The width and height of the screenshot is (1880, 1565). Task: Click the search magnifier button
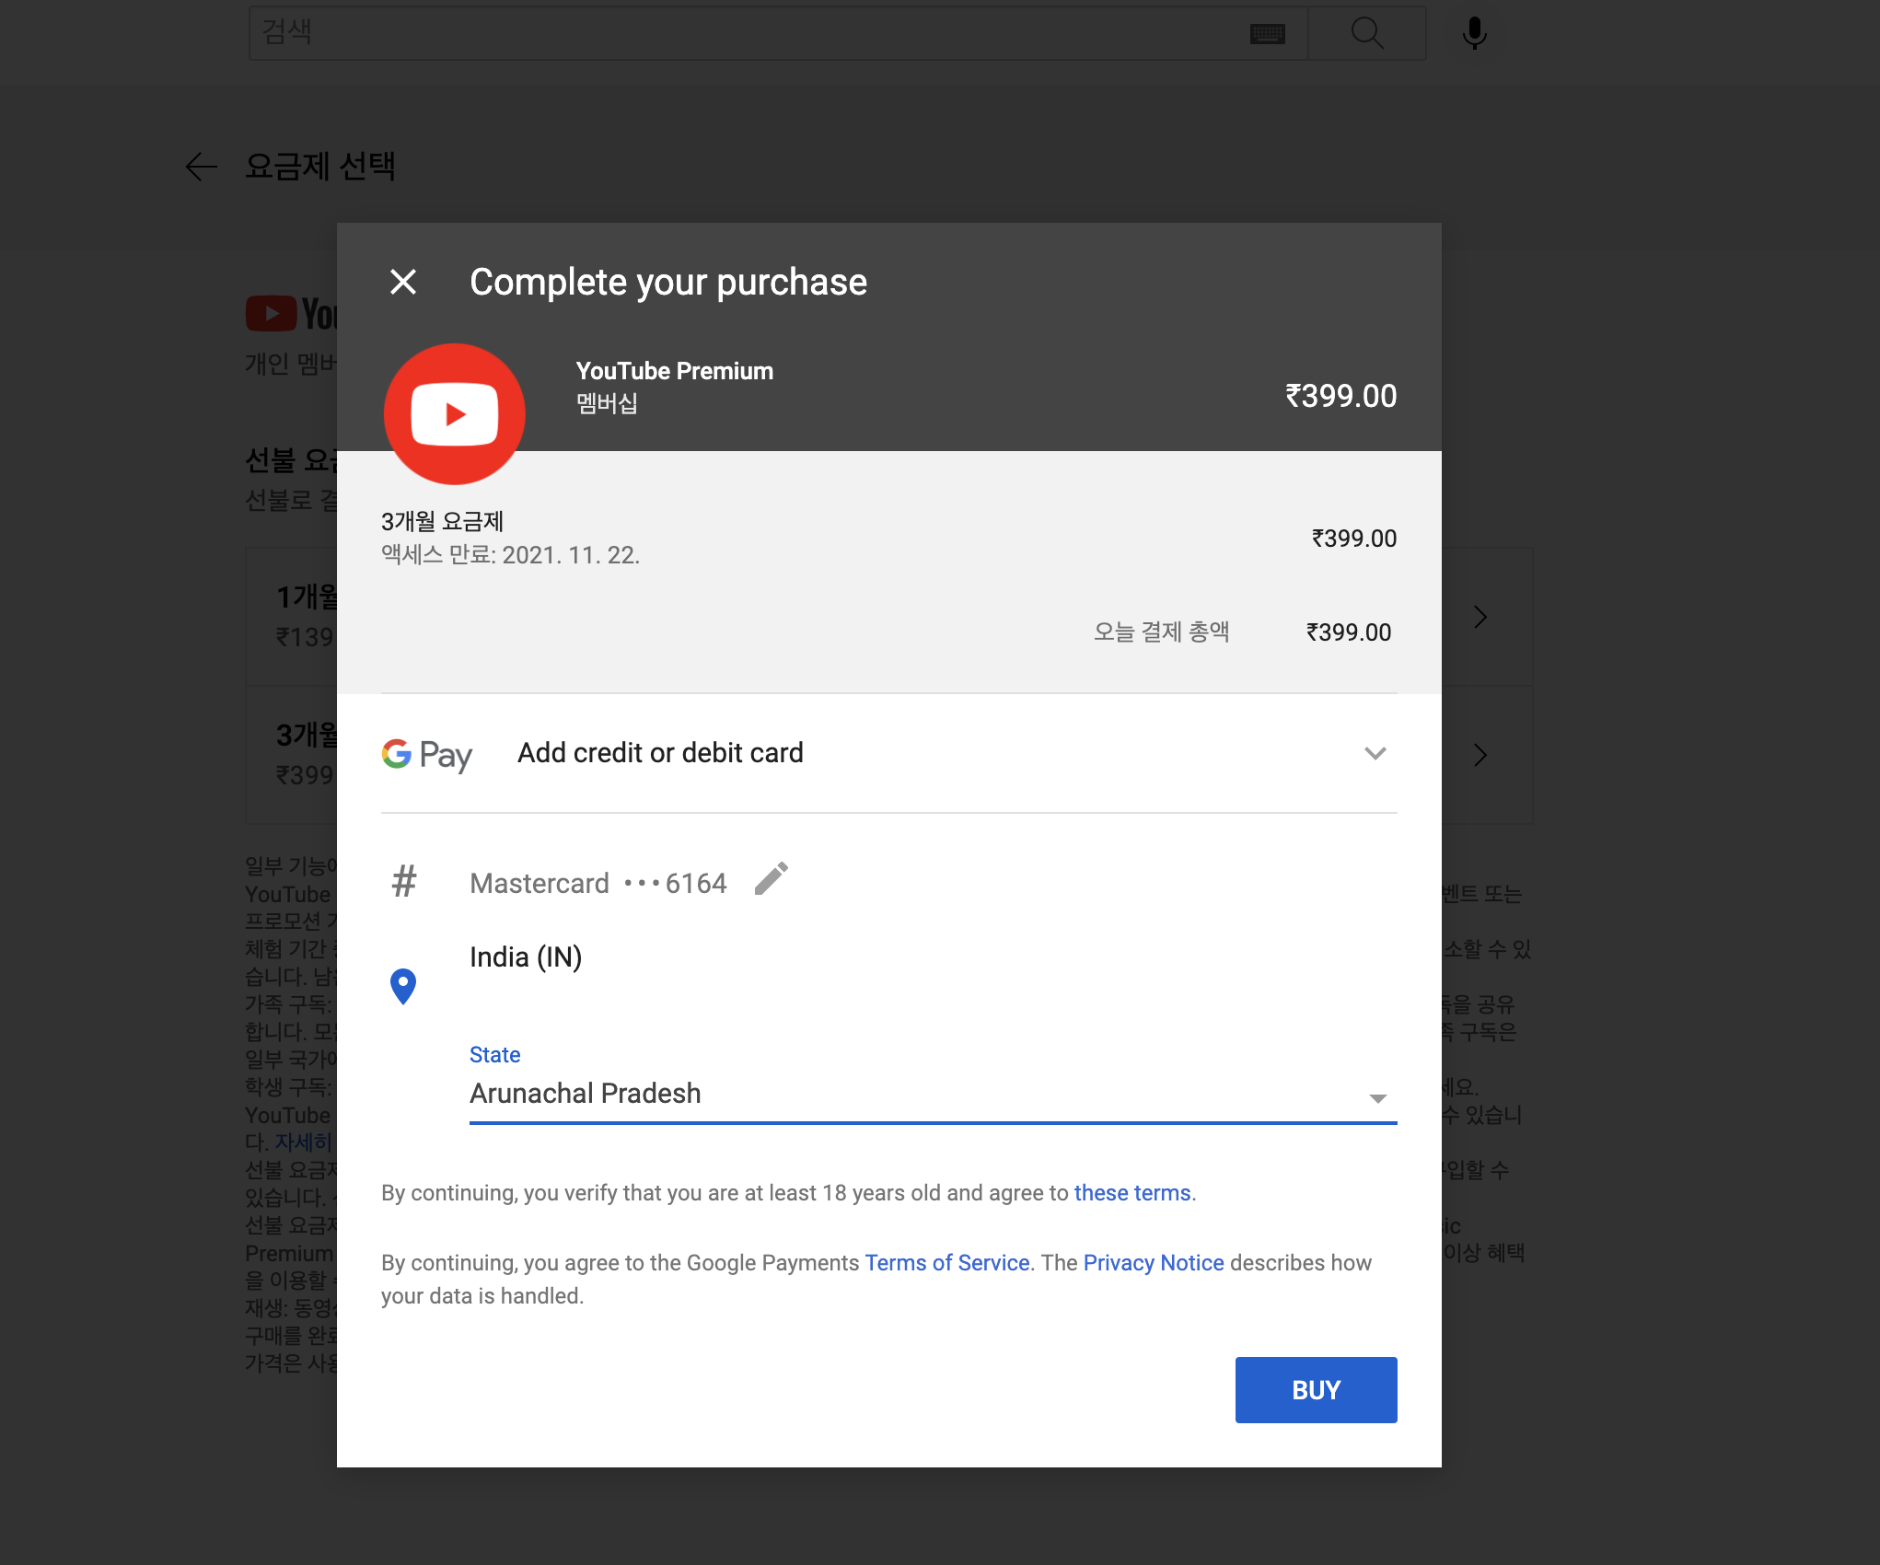1367,33
